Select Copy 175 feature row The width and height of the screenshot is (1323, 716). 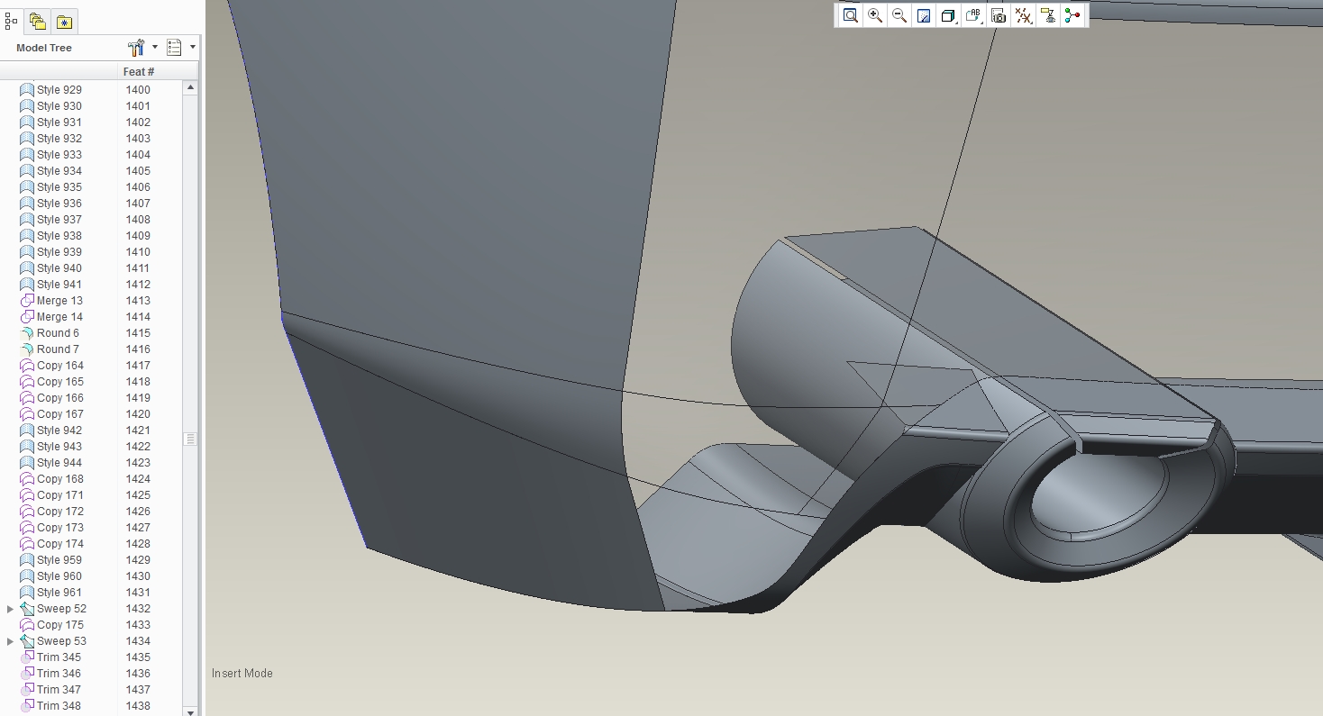tap(60, 625)
